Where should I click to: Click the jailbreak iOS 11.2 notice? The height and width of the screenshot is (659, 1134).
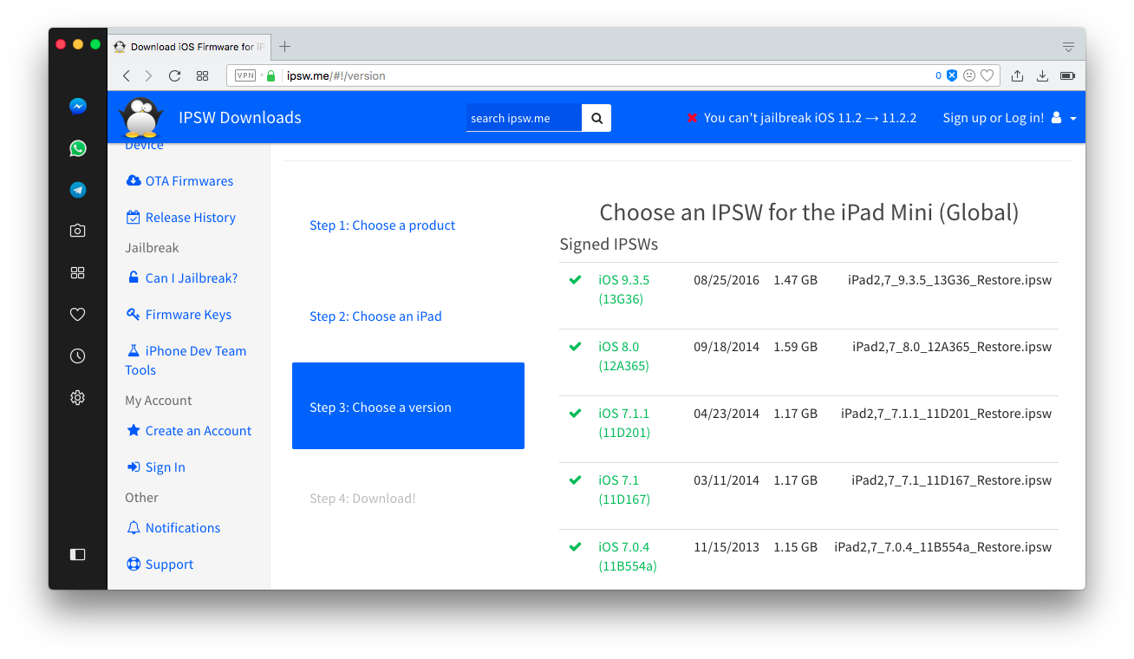801,118
